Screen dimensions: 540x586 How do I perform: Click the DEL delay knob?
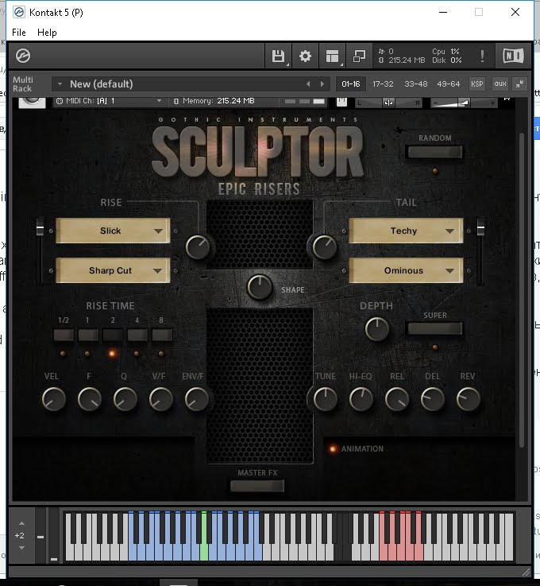(432, 399)
